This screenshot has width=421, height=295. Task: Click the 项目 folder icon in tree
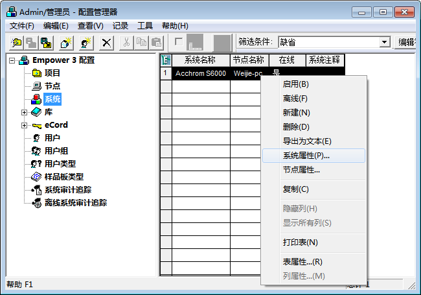(37, 73)
